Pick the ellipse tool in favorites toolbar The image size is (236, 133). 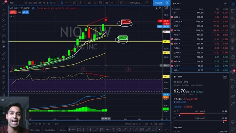(x=119, y=129)
